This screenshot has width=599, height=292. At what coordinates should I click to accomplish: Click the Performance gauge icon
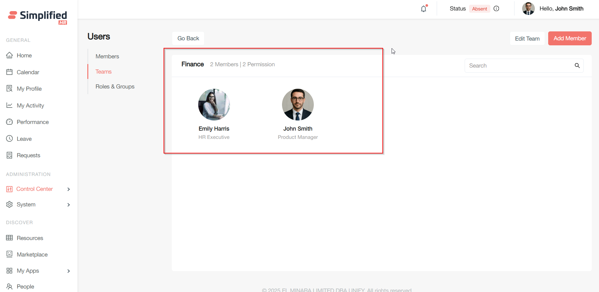click(x=10, y=122)
